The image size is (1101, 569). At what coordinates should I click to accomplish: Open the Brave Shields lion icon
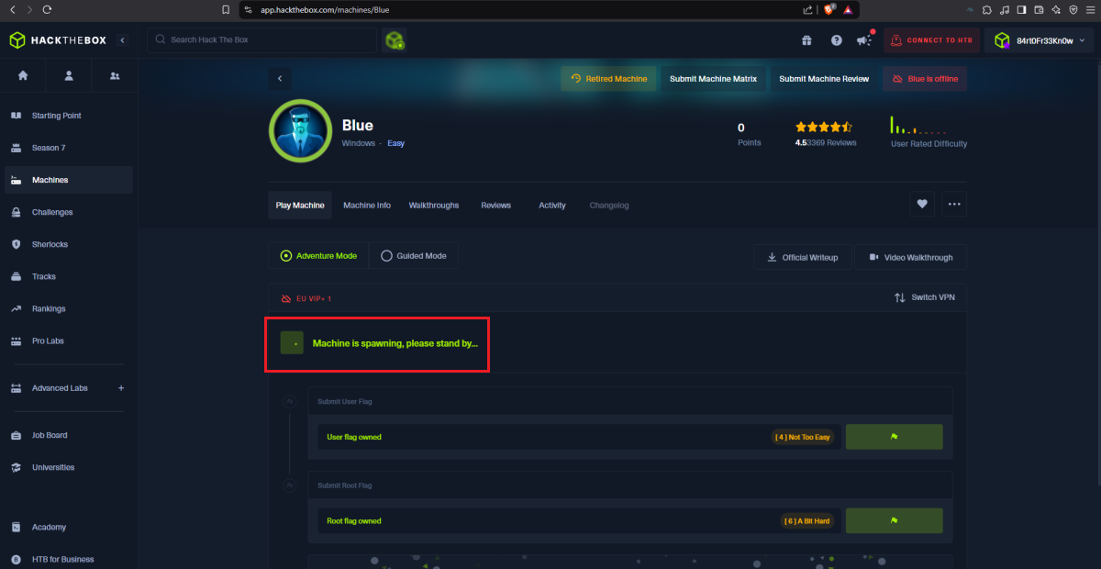829,10
